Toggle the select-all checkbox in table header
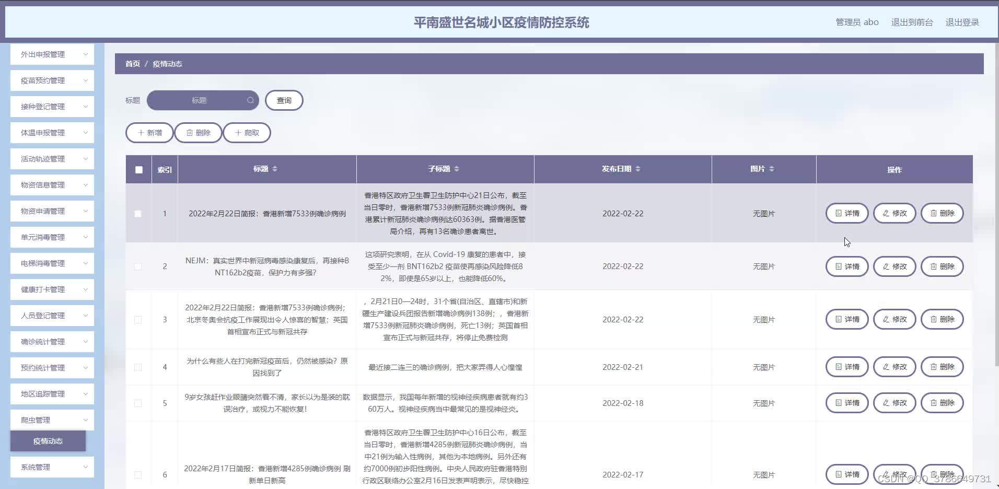Image resolution: width=999 pixels, height=489 pixels. click(138, 170)
